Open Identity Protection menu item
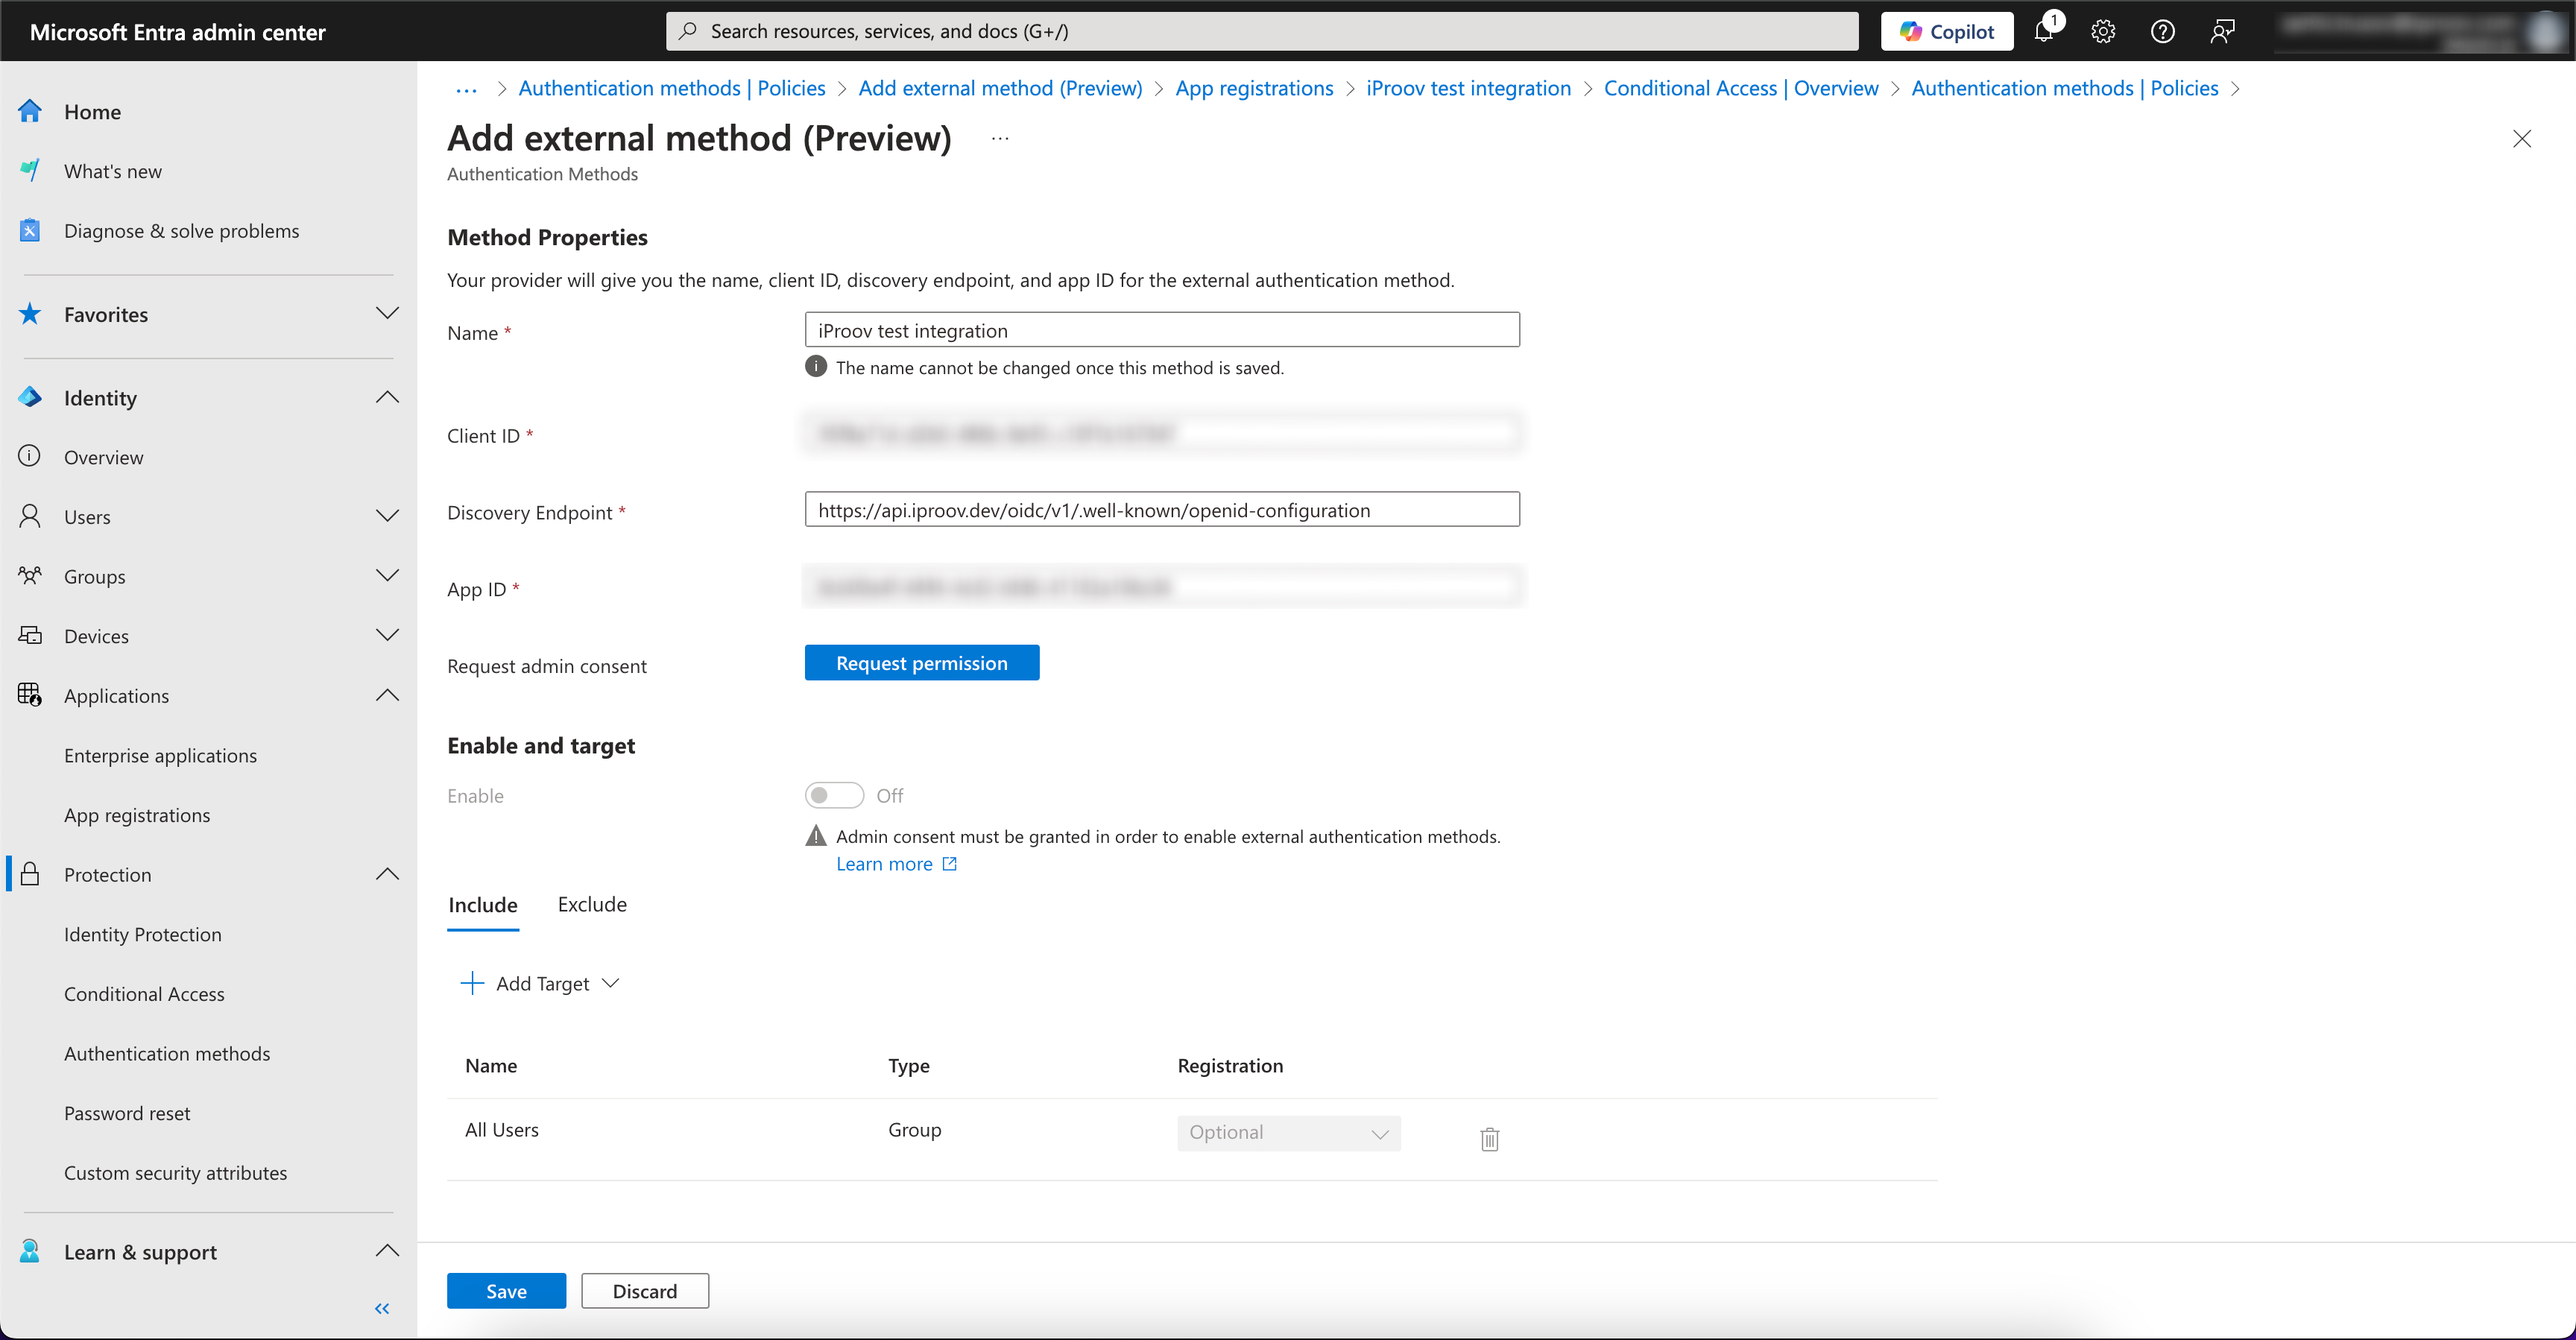The image size is (2576, 1340). (143, 934)
